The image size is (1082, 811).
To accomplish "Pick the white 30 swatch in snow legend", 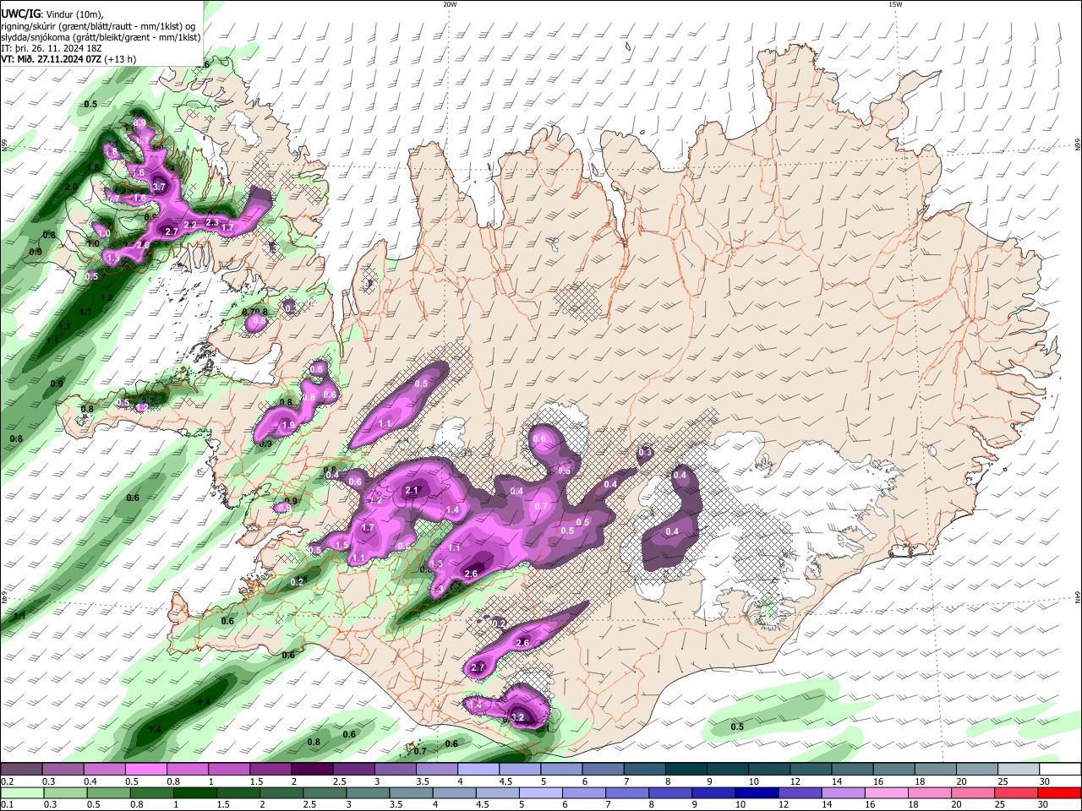I will (x=1060, y=770).
